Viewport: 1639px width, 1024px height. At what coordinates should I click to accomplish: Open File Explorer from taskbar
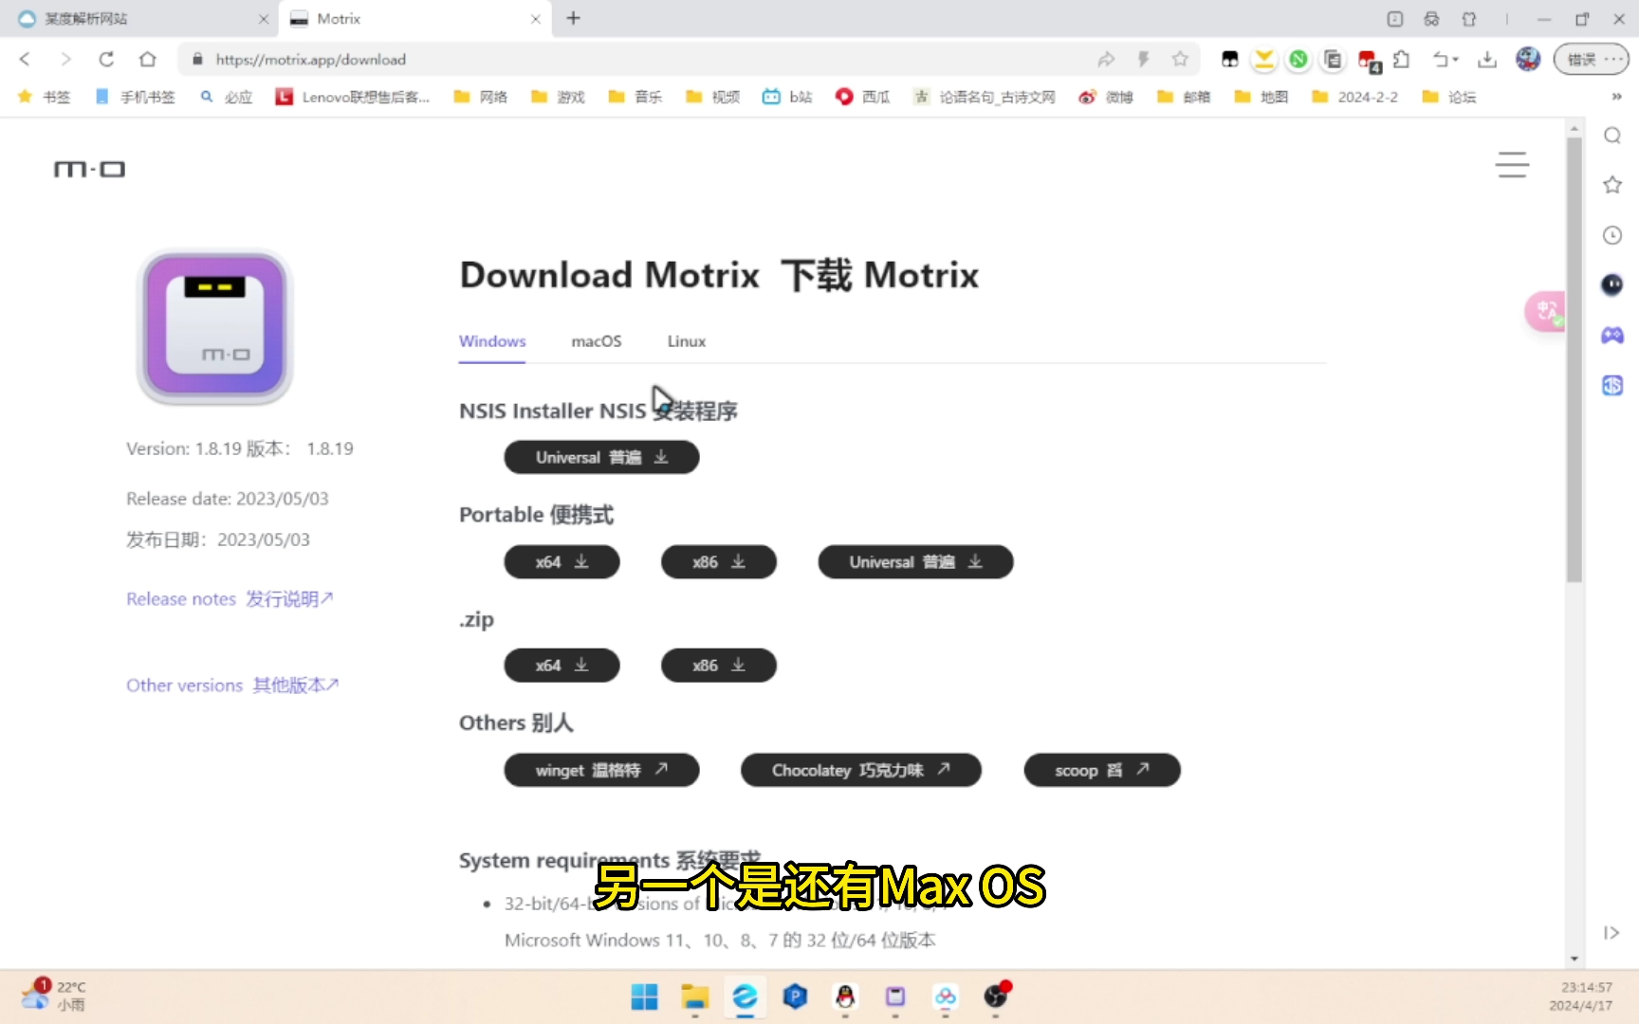695,997
